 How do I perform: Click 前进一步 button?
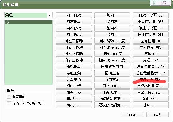(74, 86)
